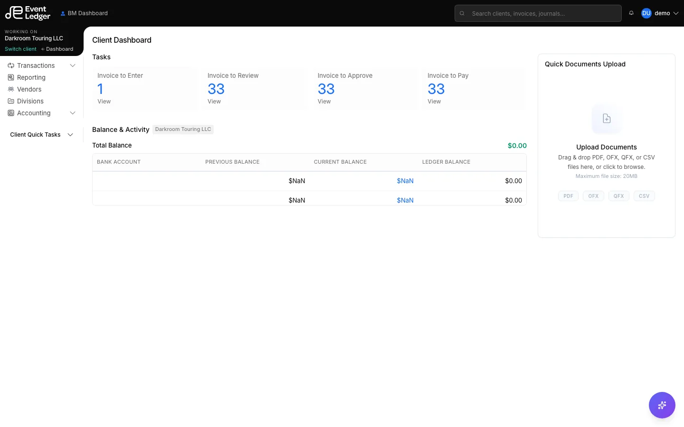
Task: View Invoice to Review tasks
Action: coord(214,102)
